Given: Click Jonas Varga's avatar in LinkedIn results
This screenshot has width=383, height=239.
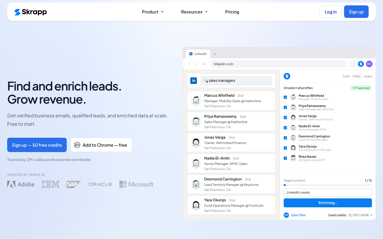Looking at the screenshot, I should point(196,143).
